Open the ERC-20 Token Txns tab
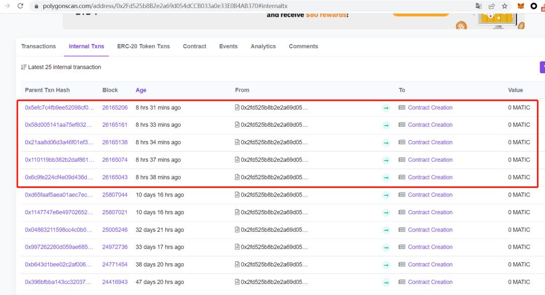545x295 pixels. point(143,46)
